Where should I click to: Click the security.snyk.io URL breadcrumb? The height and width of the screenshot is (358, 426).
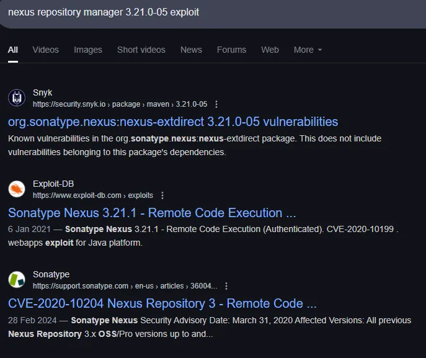(x=120, y=104)
